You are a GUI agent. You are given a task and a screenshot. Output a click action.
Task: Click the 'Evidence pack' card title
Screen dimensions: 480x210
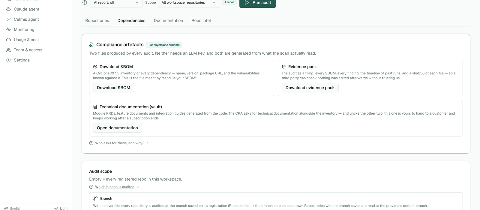[x=302, y=67]
